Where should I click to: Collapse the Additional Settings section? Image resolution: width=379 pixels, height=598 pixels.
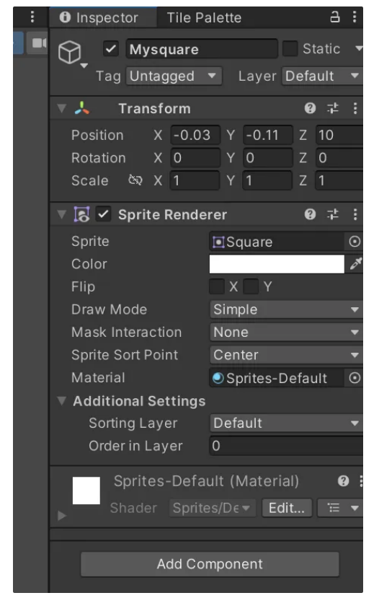click(x=61, y=401)
